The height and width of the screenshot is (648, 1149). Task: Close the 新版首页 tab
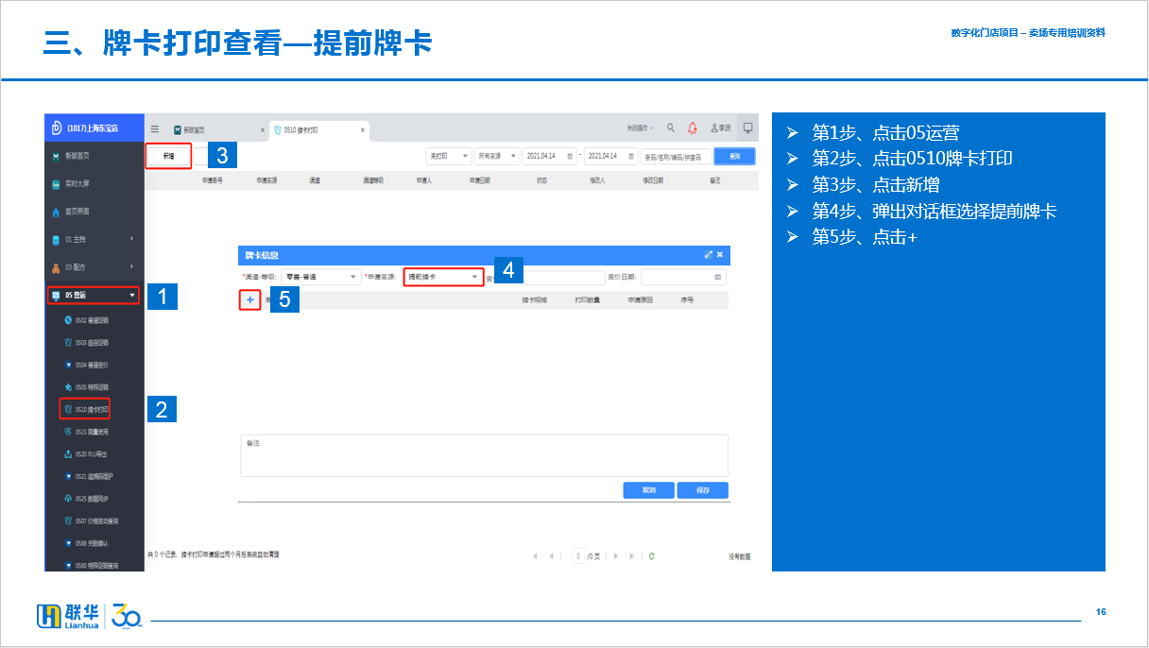(262, 129)
